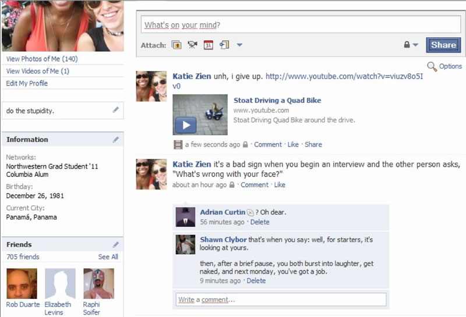The height and width of the screenshot is (317, 466).
Task: Open the privacy lock dropdown
Action: [x=411, y=45]
